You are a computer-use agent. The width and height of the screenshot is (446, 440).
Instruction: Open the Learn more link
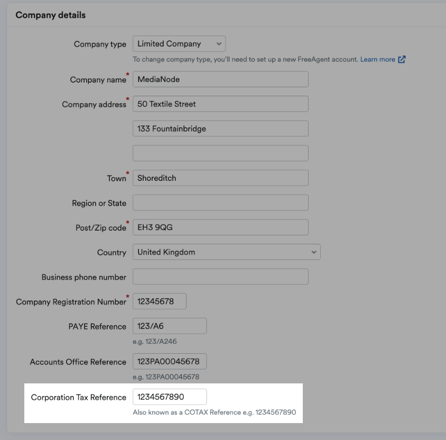click(x=377, y=59)
